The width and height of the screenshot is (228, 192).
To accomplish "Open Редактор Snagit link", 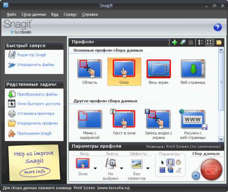I will (32, 55).
